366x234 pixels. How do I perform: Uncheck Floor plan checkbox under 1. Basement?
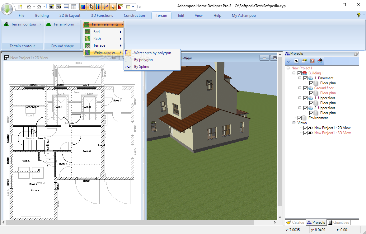pyautogui.click(x=311, y=83)
